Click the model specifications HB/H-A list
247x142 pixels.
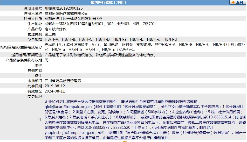pyautogui.click(x=111, y=39)
